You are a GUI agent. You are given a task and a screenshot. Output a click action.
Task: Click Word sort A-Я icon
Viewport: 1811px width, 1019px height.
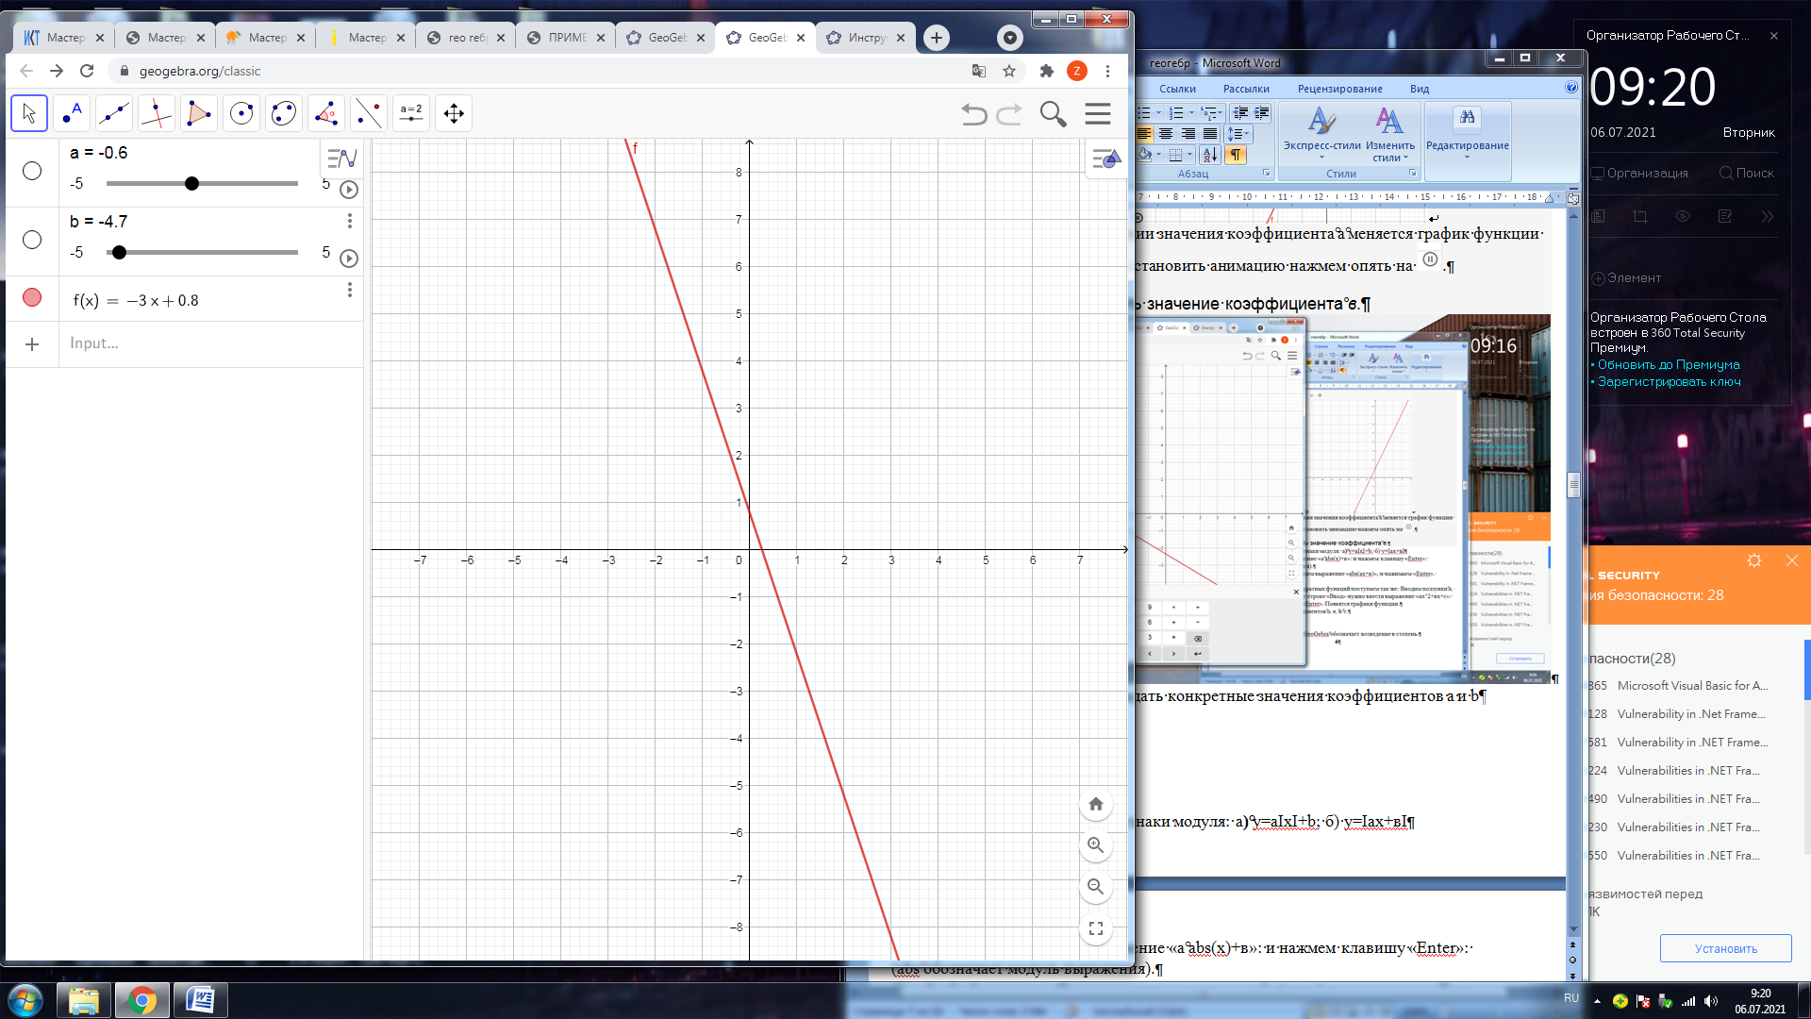tap(1211, 155)
